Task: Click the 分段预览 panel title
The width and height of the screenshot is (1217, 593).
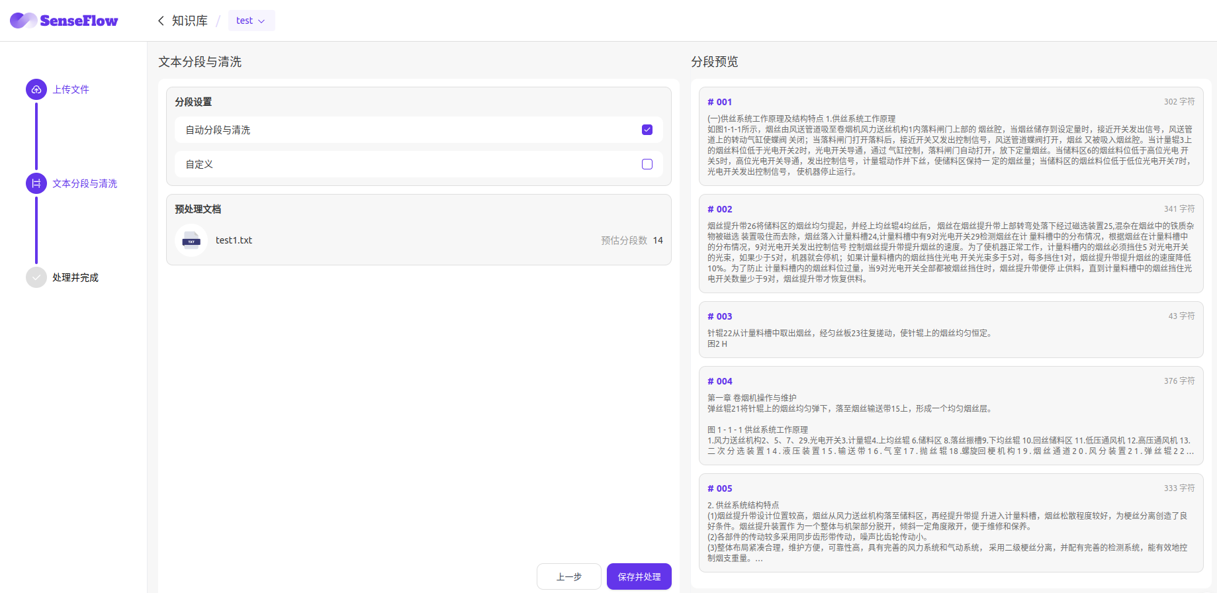Action: (x=715, y=62)
